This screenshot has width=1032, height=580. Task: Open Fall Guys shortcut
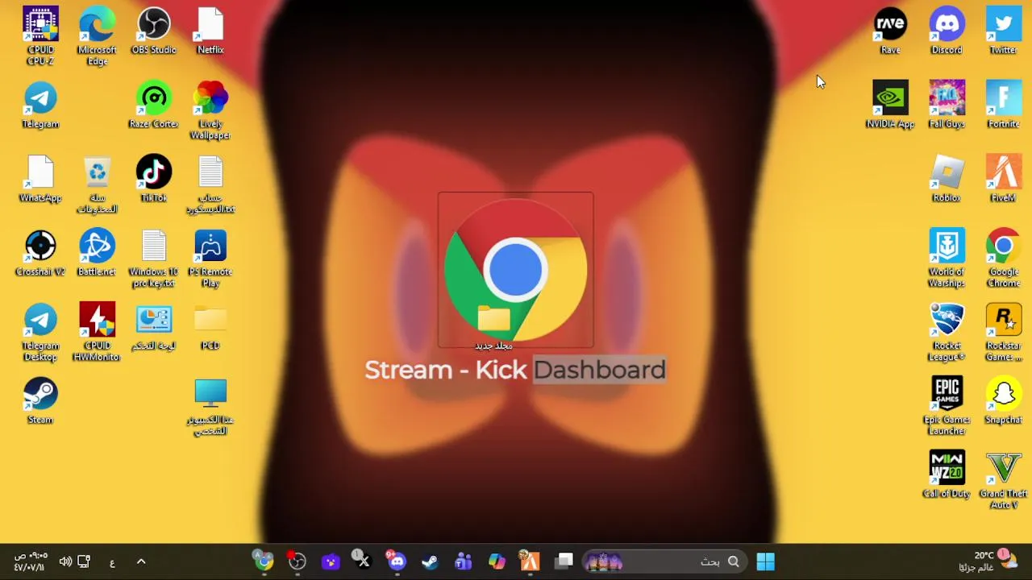(947, 106)
